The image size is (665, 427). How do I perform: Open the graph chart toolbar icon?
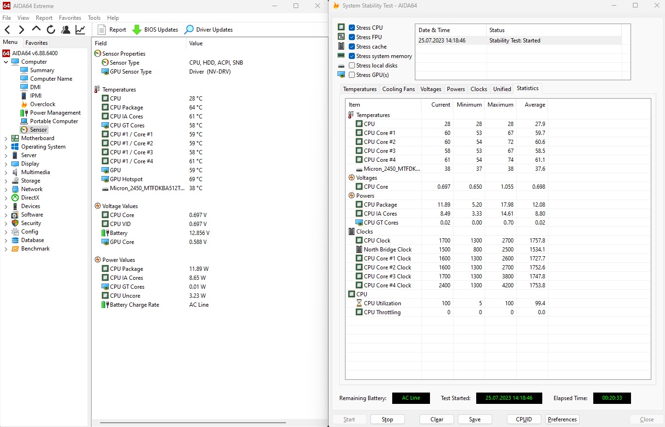pos(81,30)
